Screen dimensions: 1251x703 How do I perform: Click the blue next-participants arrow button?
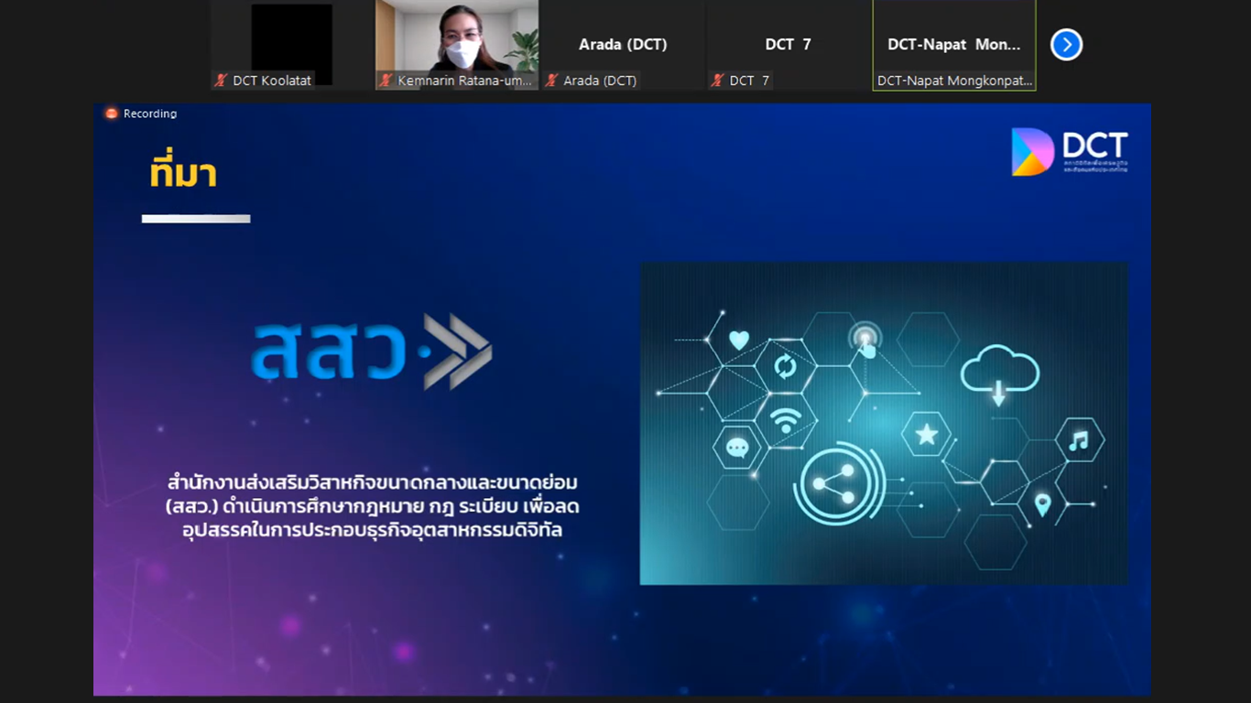(1066, 45)
